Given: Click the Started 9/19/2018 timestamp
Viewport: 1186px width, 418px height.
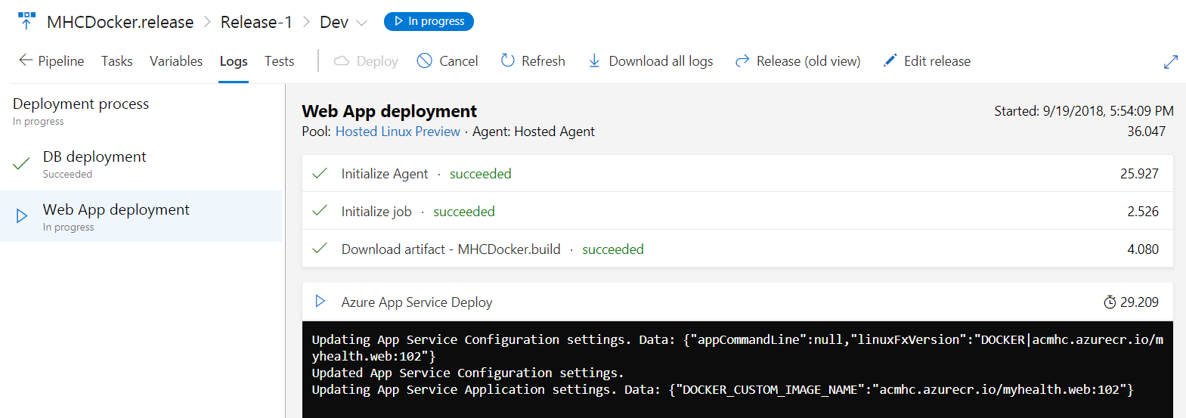Looking at the screenshot, I should pyautogui.click(x=1084, y=111).
